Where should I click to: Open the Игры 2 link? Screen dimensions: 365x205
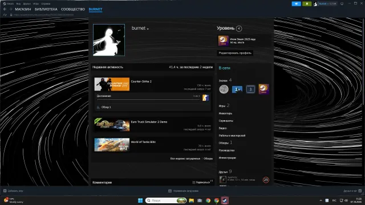point(224,106)
